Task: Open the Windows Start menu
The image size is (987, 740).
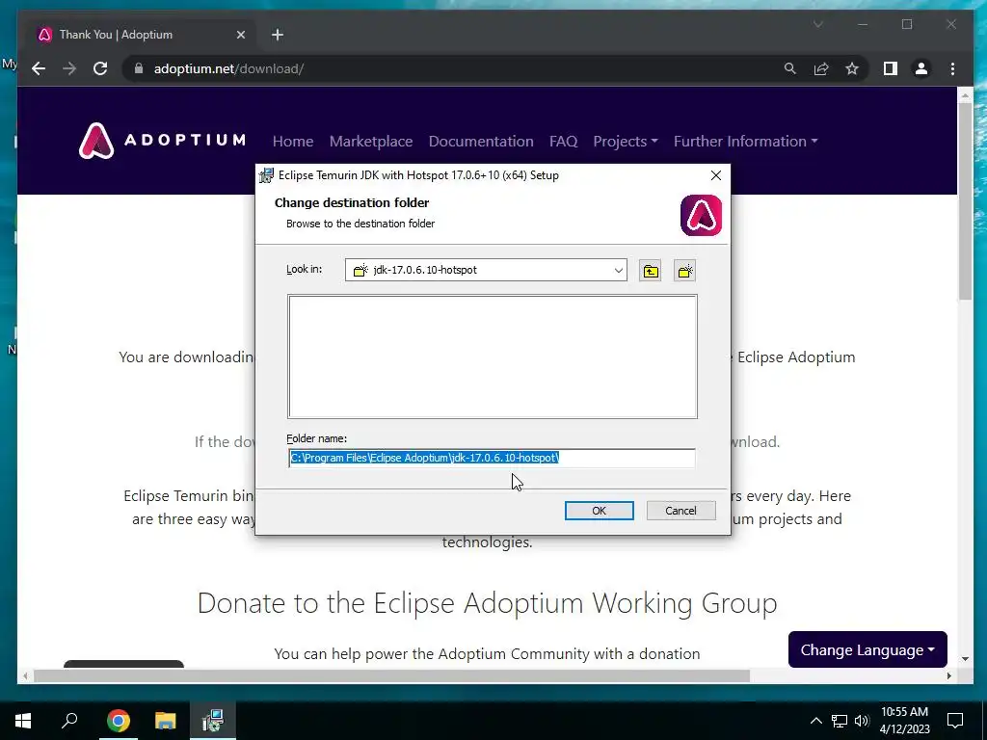Action: 23,721
